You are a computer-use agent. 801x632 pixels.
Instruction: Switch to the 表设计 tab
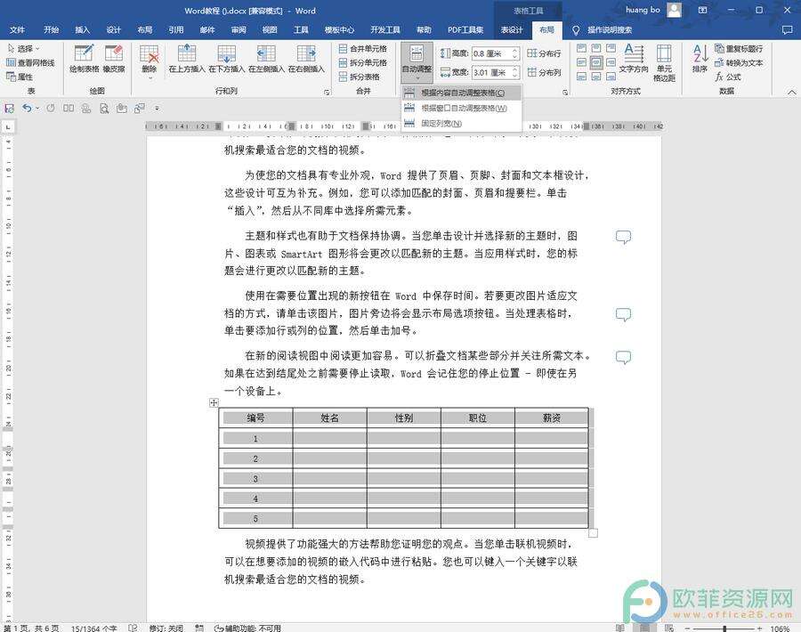click(512, 29)
